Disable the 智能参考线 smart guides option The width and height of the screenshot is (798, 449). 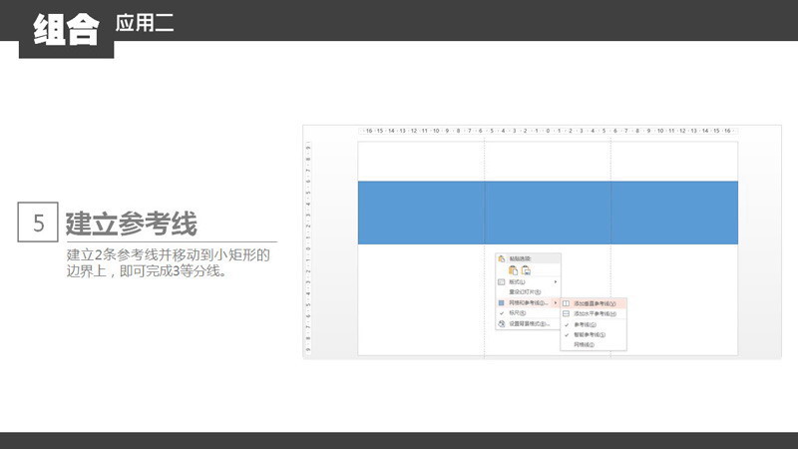pos(567,334)
